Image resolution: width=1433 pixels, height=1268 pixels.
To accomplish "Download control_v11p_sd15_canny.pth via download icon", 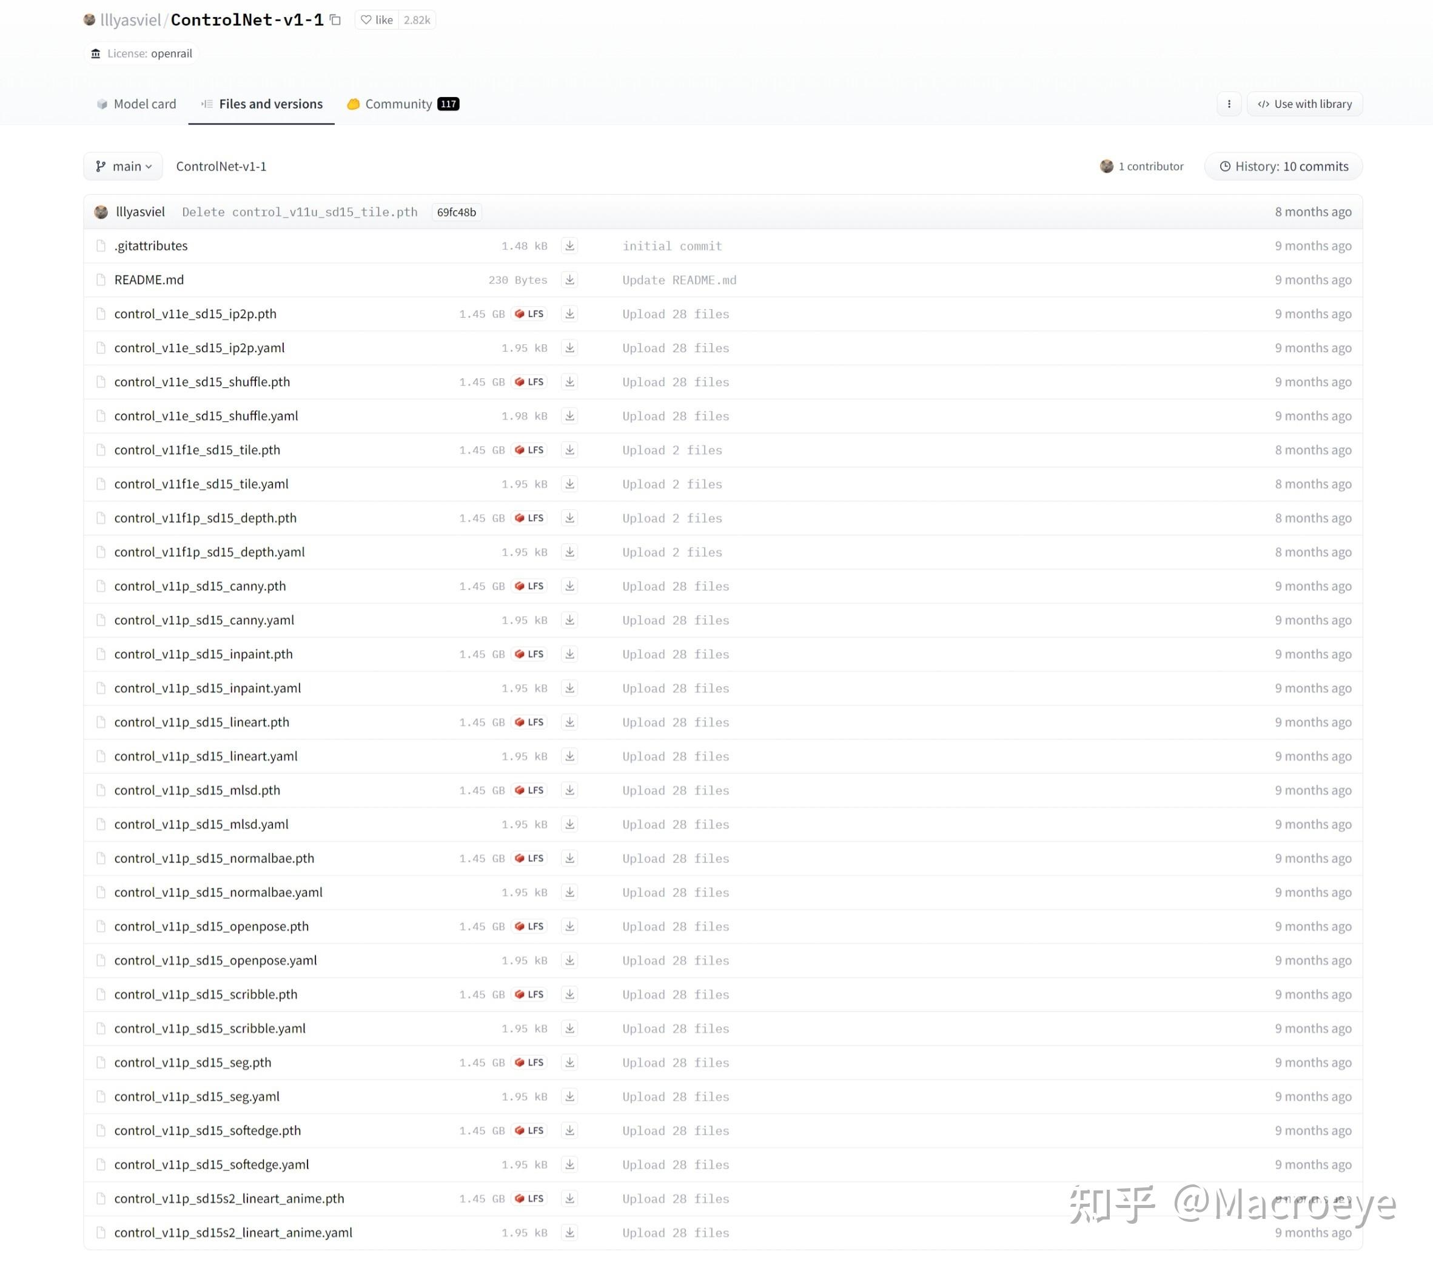I will point(570,586).
